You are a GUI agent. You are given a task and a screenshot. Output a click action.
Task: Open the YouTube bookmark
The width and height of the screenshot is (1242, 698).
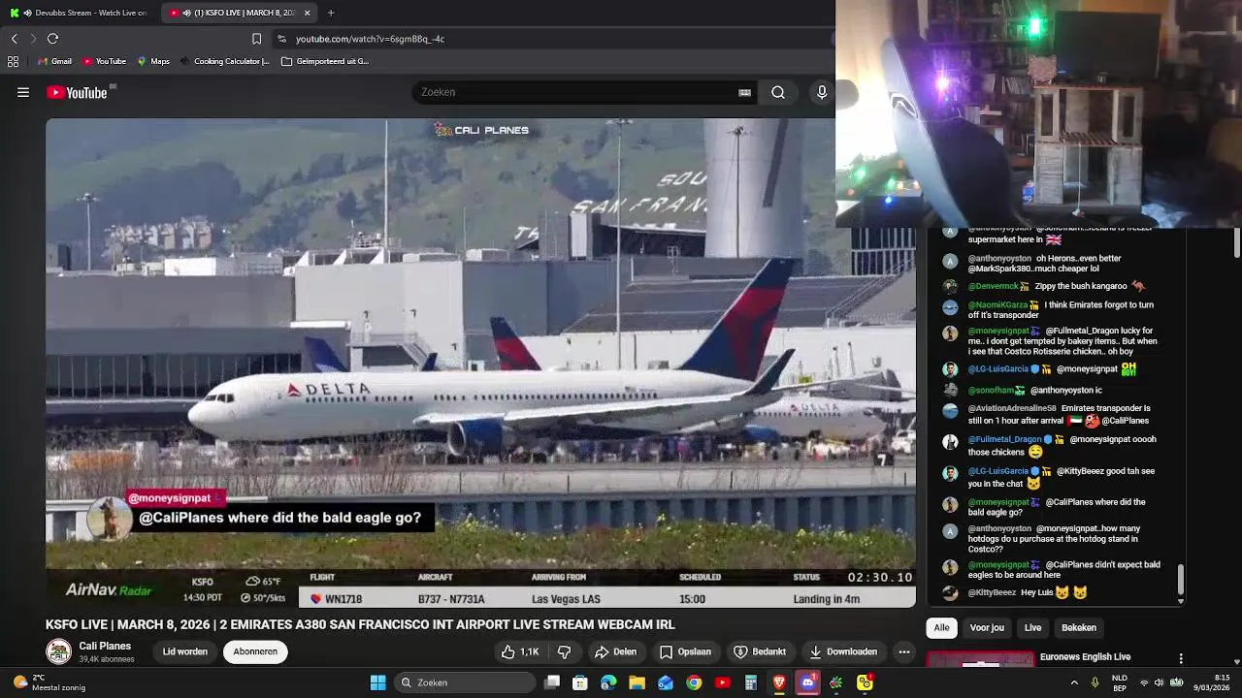tap(104, 61)
